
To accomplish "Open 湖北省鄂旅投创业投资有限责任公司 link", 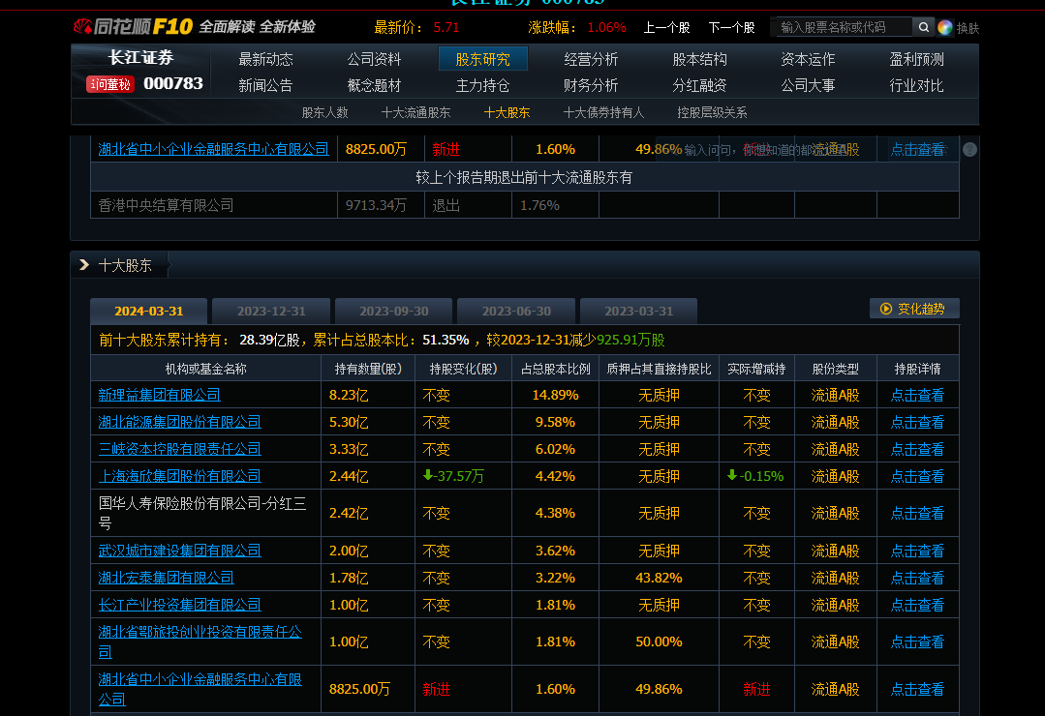I will pyautogui.click(x=200, y=641).
